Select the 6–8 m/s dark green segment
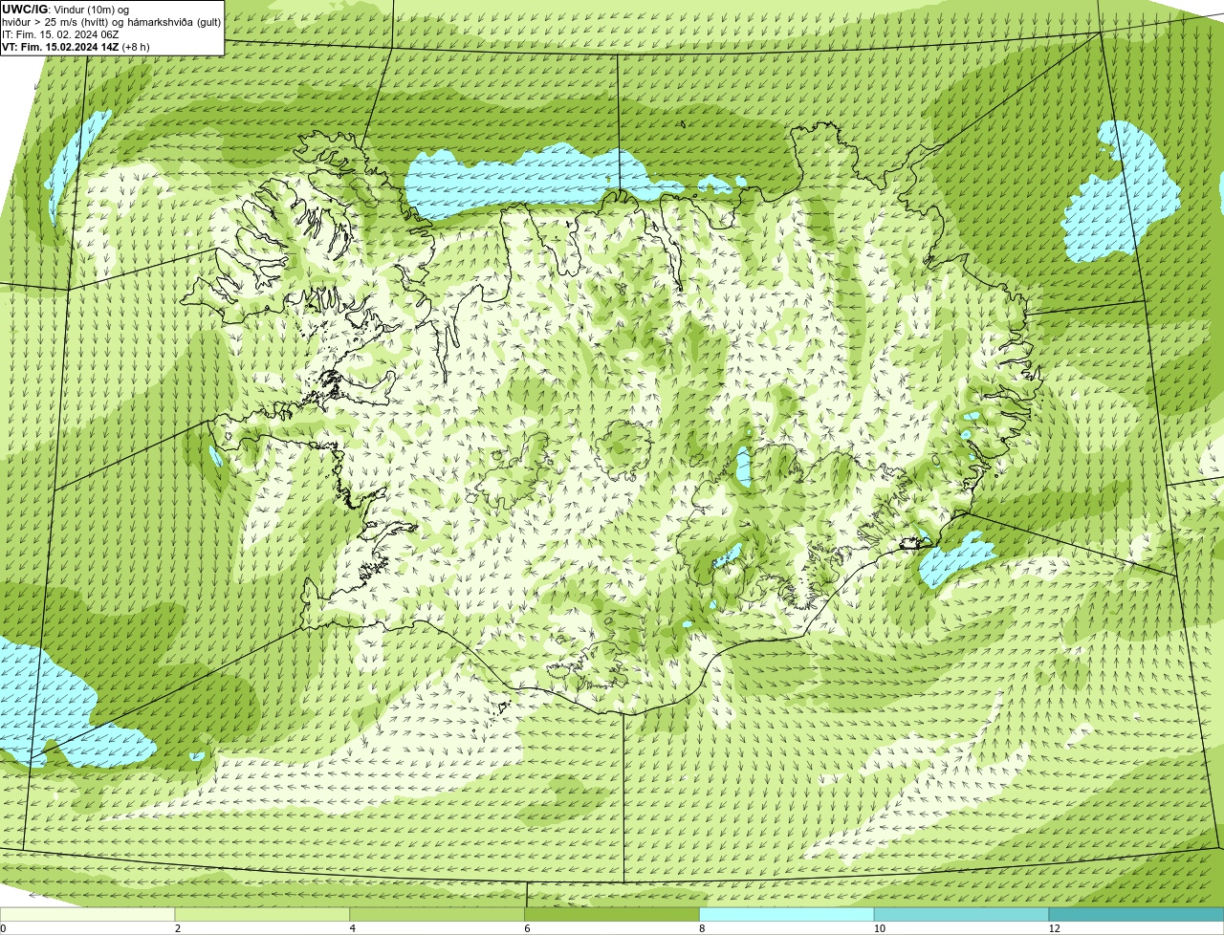The width and height of the screenshot is (1224, 935). [x=612, y=915]
